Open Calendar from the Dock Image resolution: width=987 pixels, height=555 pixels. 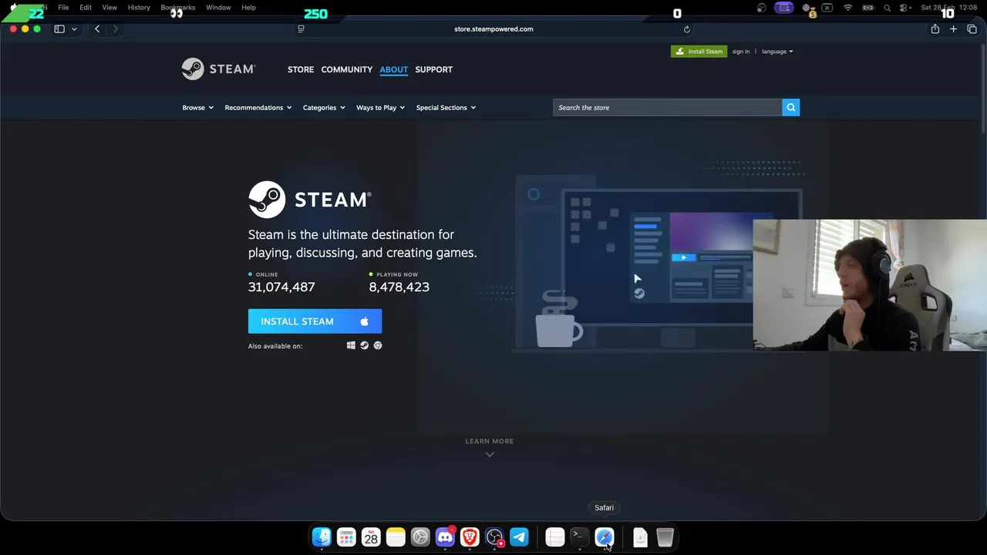point(371,537)
